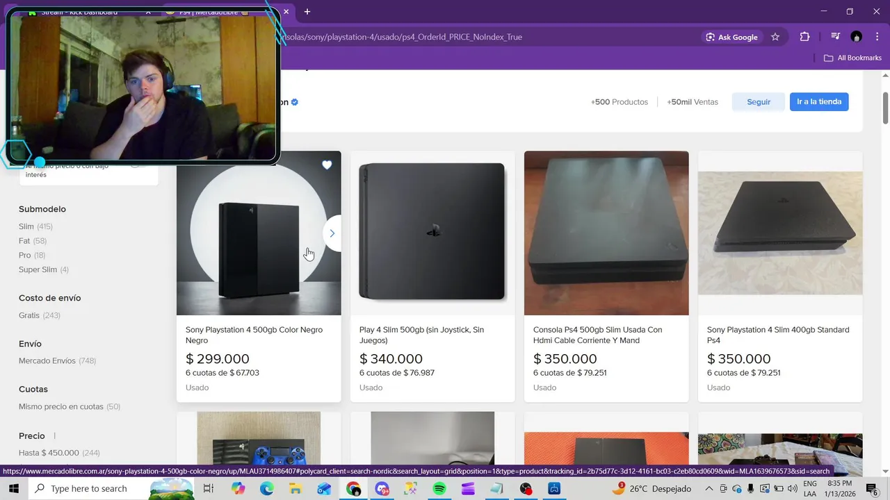890x500 pixels.
Task: Click the 6 cuotas de $ 76.987 text
Action: pos(396,373)
